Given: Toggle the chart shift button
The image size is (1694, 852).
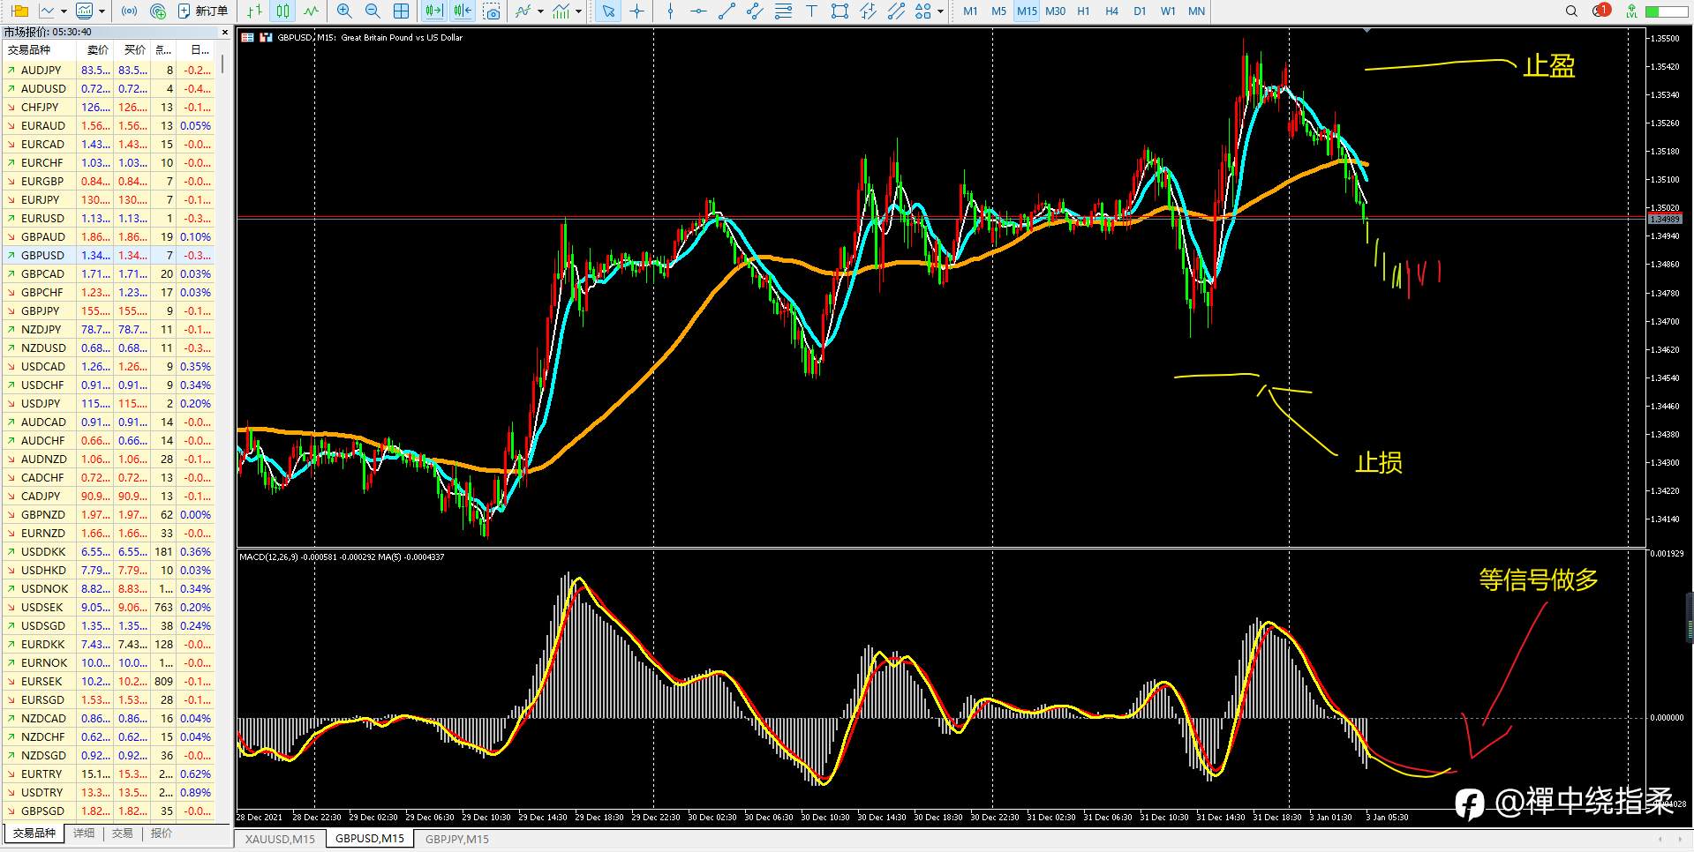Looking at the screenshot, I should pos(462,11).
